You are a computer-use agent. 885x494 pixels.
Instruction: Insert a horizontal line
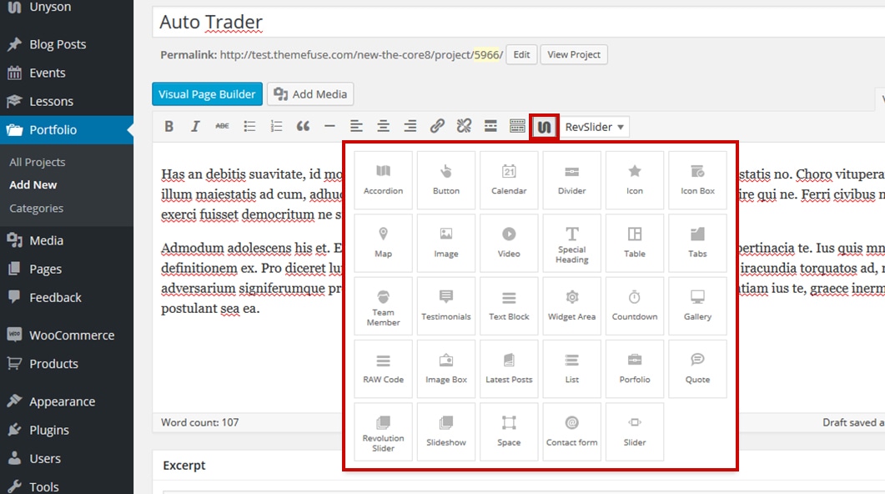329,127
